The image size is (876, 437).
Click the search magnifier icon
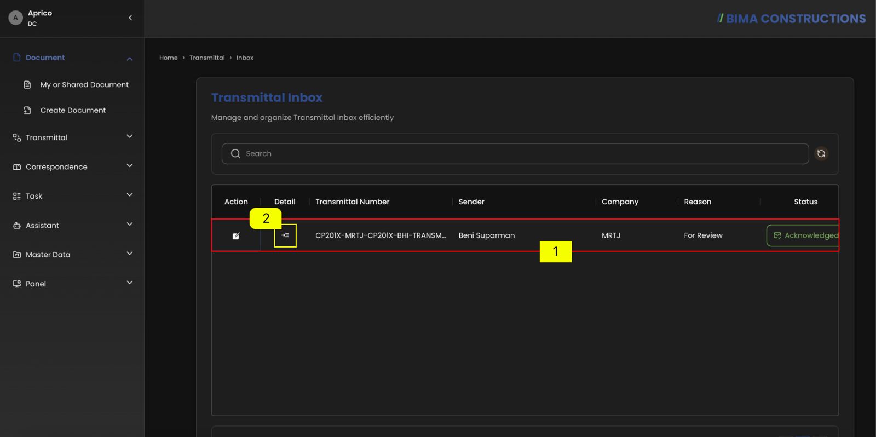(x=235, y=153)
